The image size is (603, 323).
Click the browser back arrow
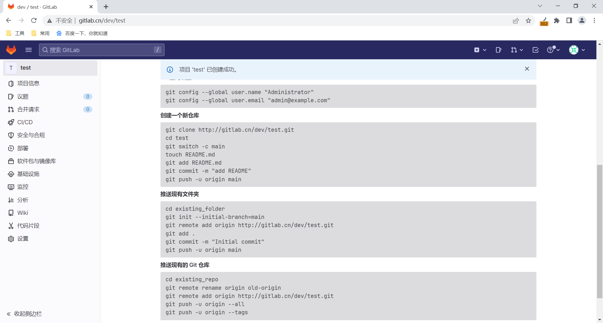tap(8, 20)
